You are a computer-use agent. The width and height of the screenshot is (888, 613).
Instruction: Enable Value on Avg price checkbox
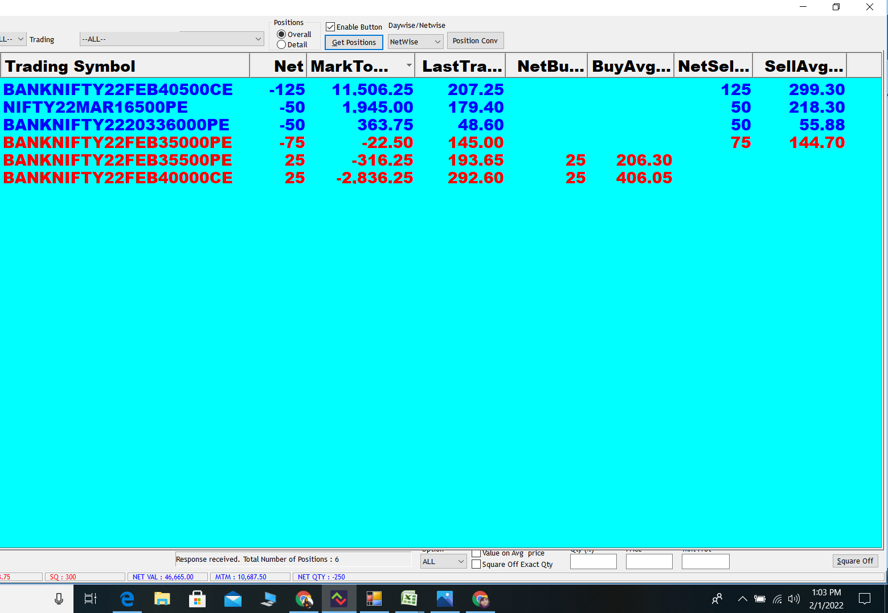pyautogui.click(x=476, y=553)
